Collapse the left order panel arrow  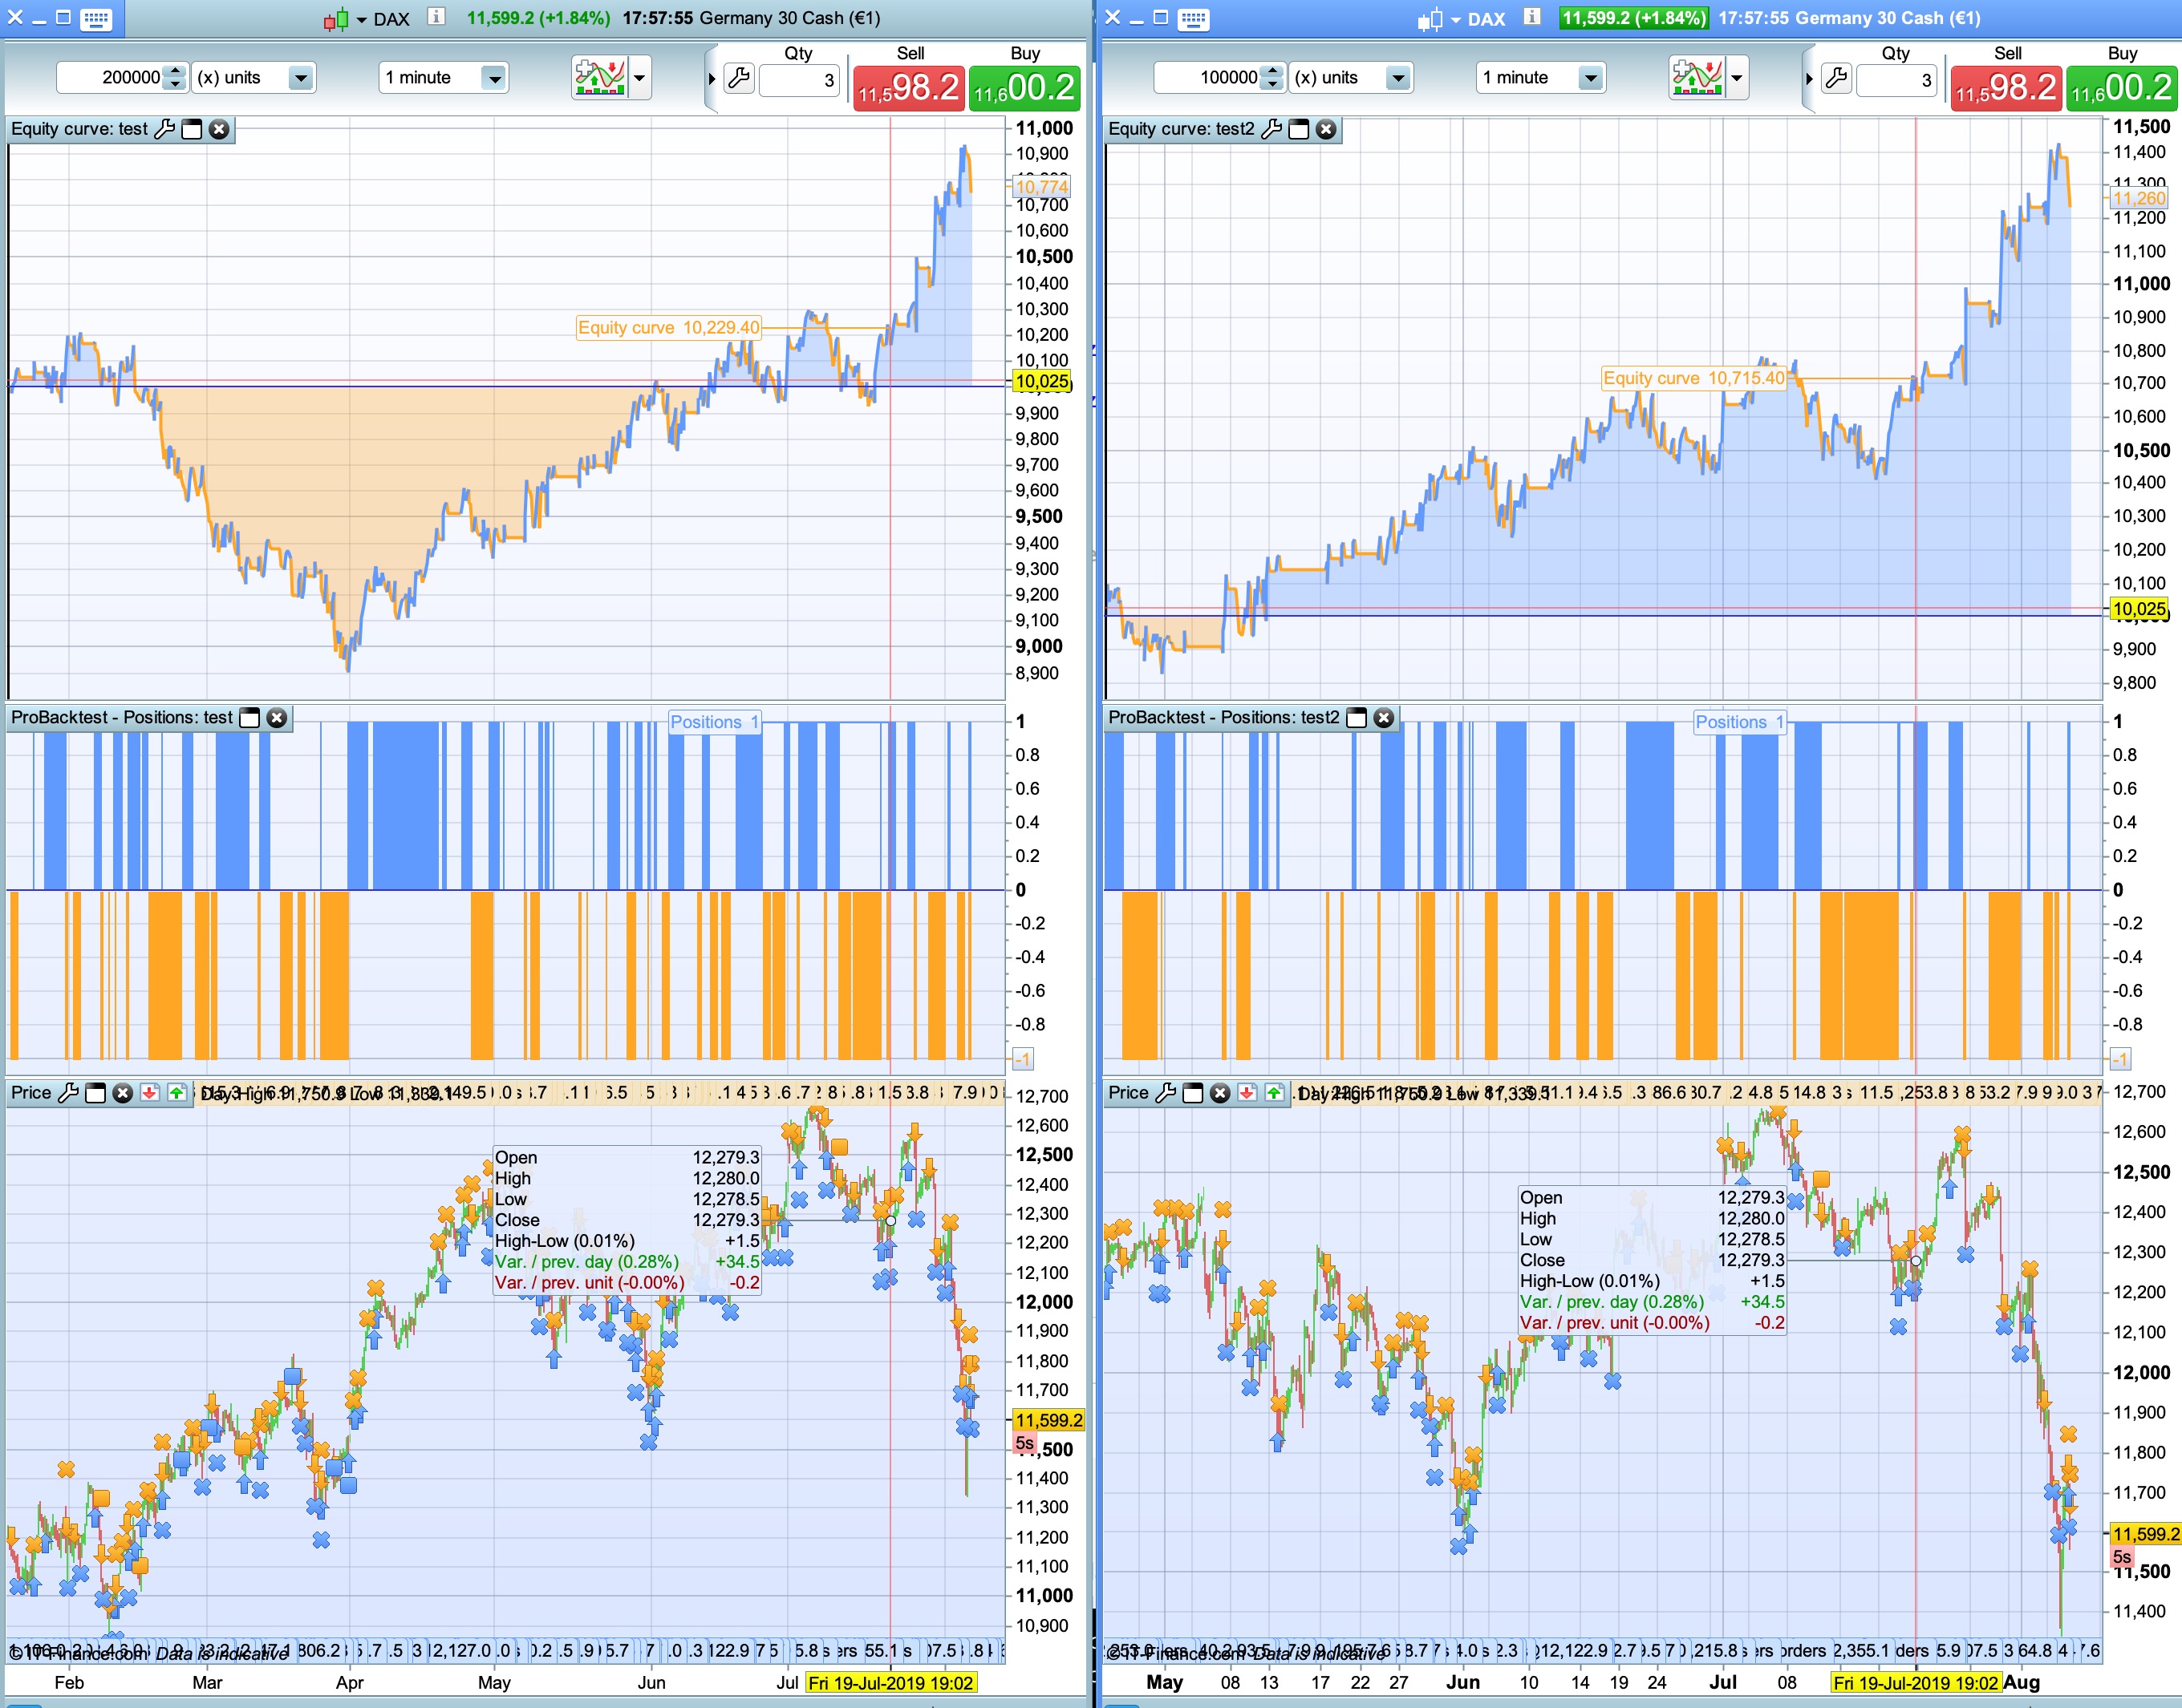[x=712, y=78]
